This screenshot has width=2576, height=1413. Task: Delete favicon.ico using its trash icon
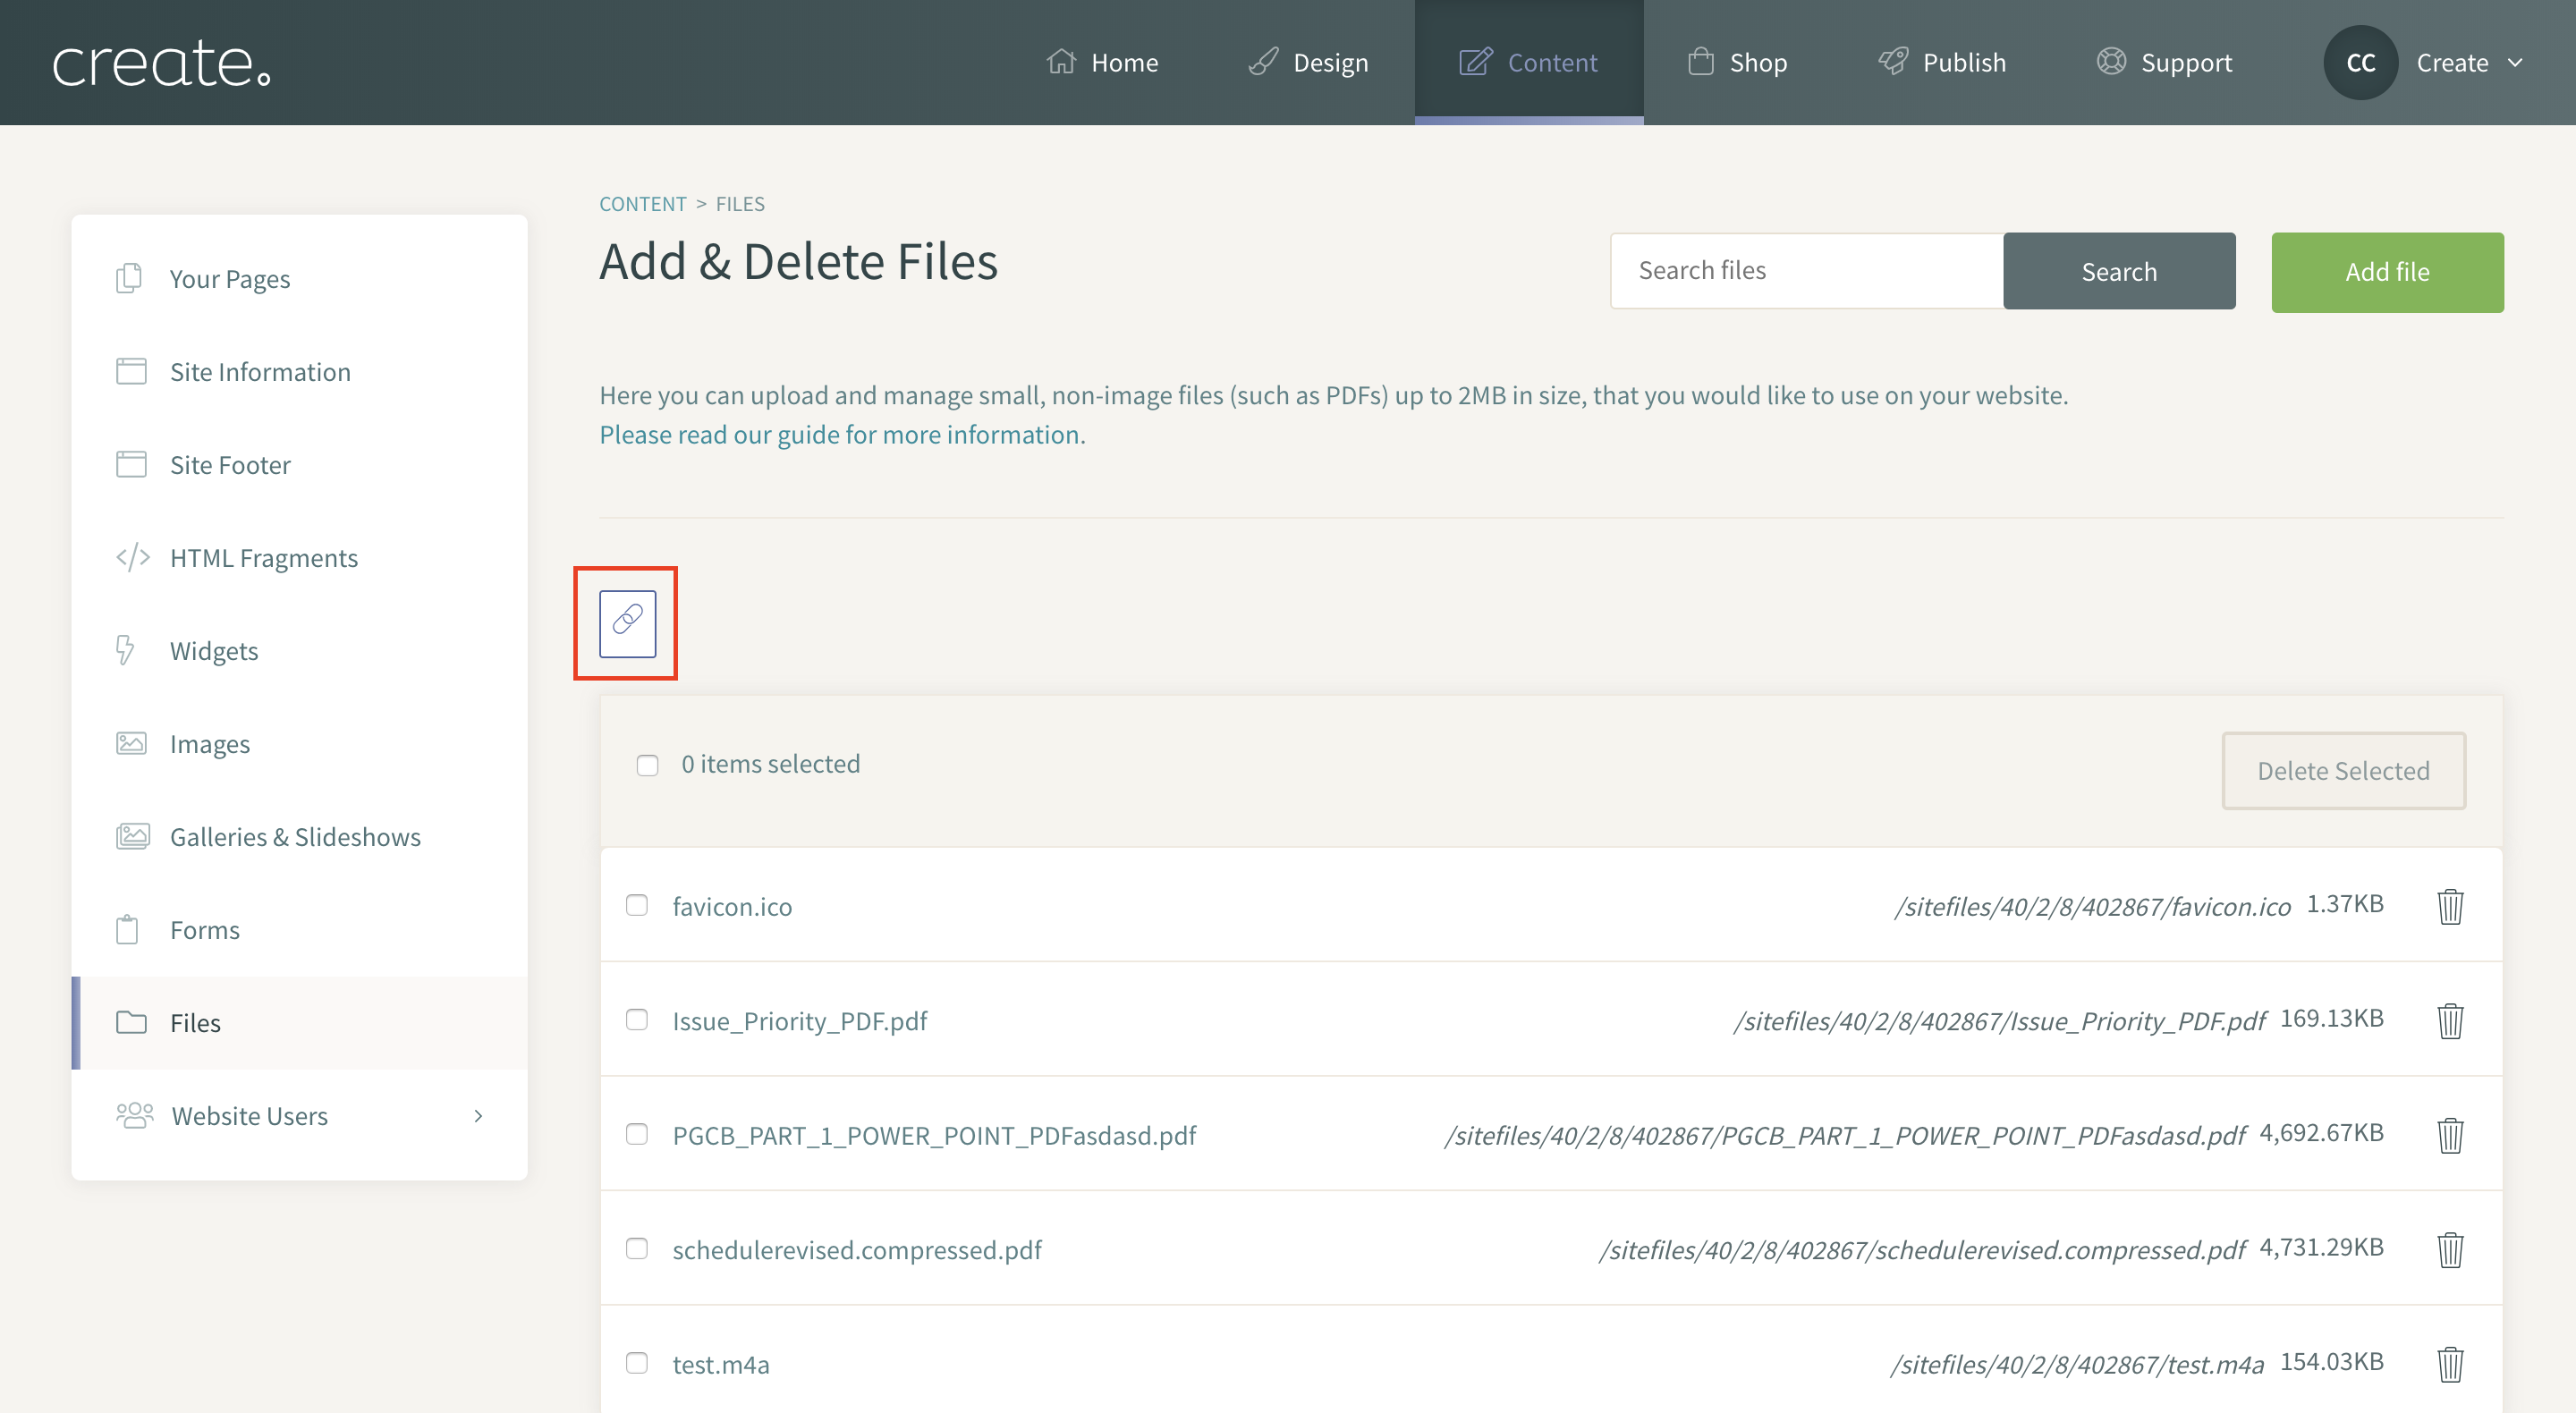click(x=2449, y=906)
